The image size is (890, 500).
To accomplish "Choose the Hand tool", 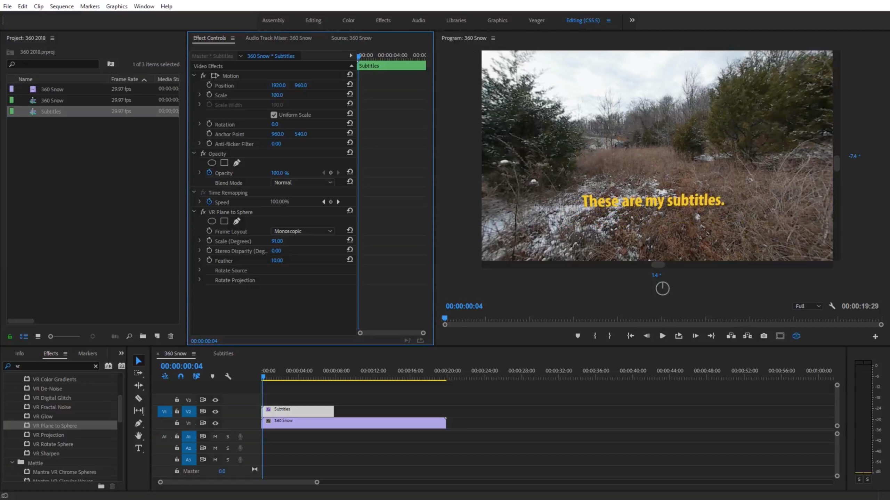I will coord(138,436).
